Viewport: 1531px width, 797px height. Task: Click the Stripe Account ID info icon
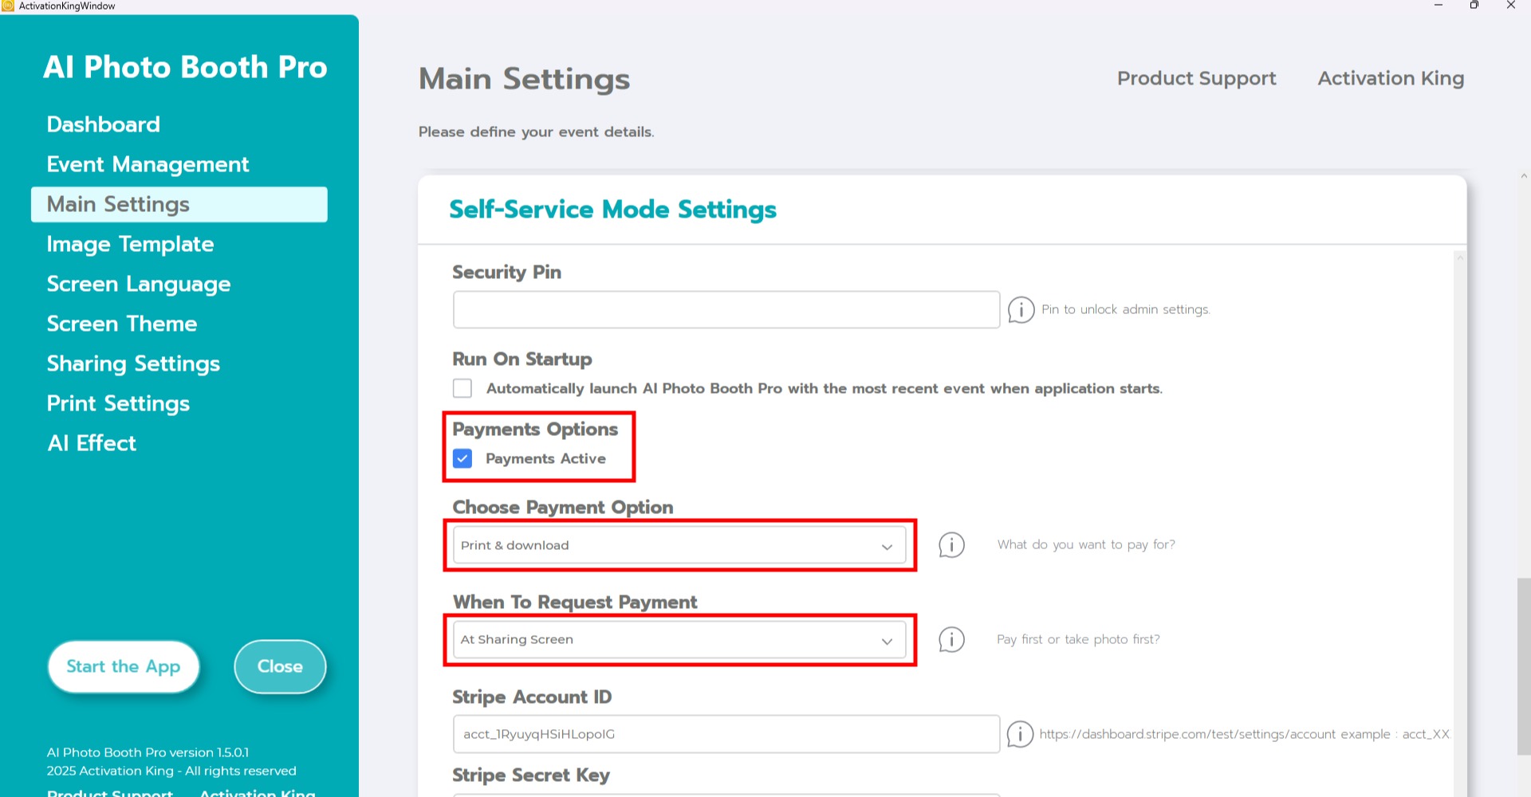point(1020,734)
